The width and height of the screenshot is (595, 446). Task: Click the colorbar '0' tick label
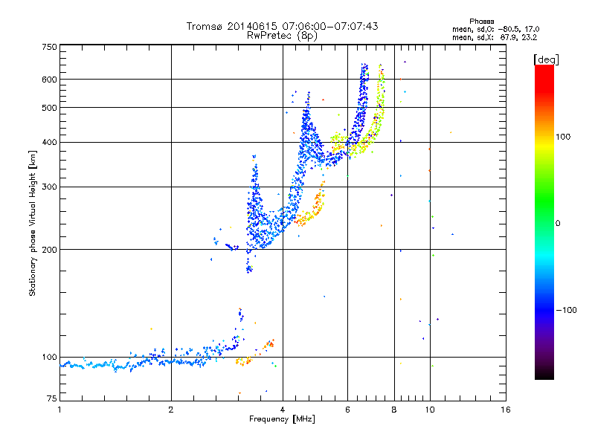pyautogui.click(x=558, y=224)
